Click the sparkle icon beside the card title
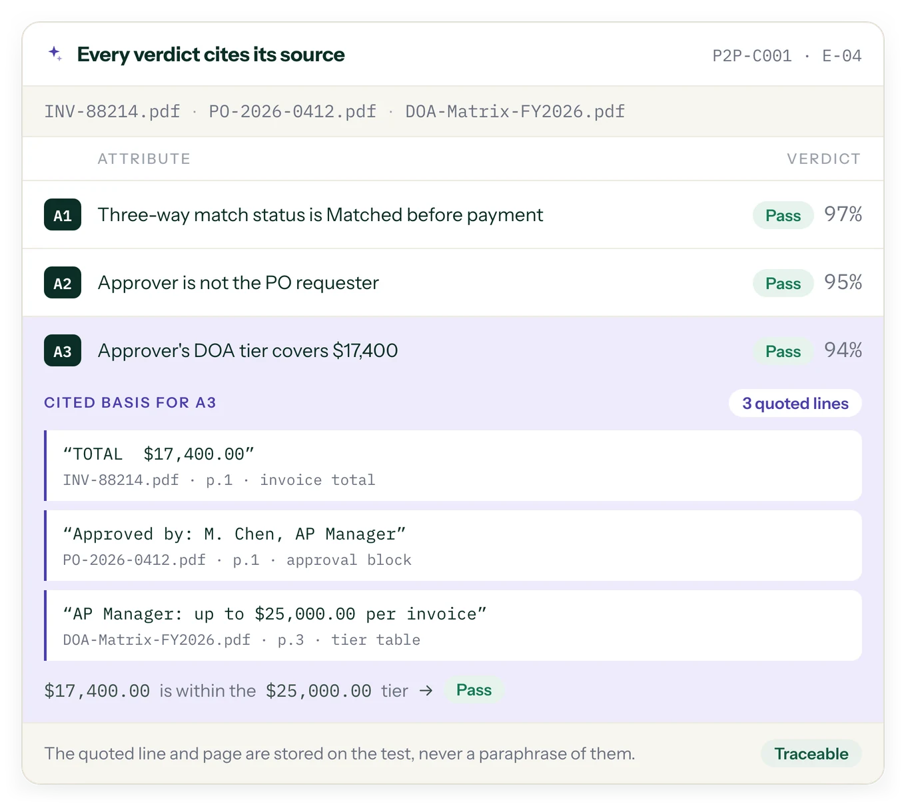Screen dimensions: 906x806 click(x=55, y=54)
